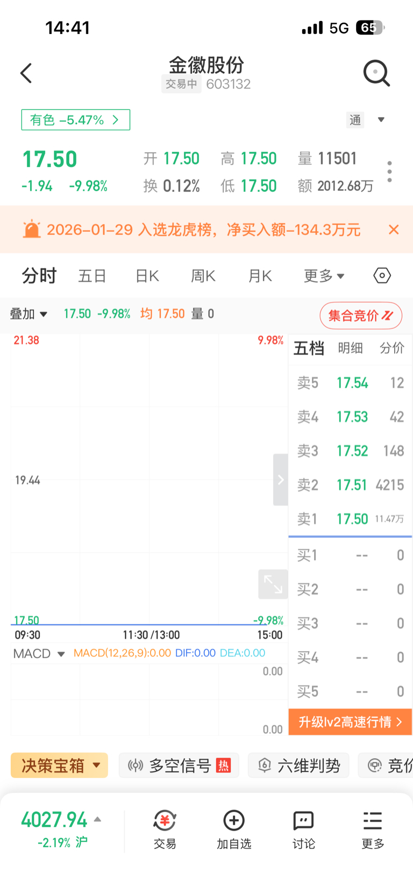Open the MACD indicator dropdown
This screenshot has width=413, height=894.
point(39,654)
